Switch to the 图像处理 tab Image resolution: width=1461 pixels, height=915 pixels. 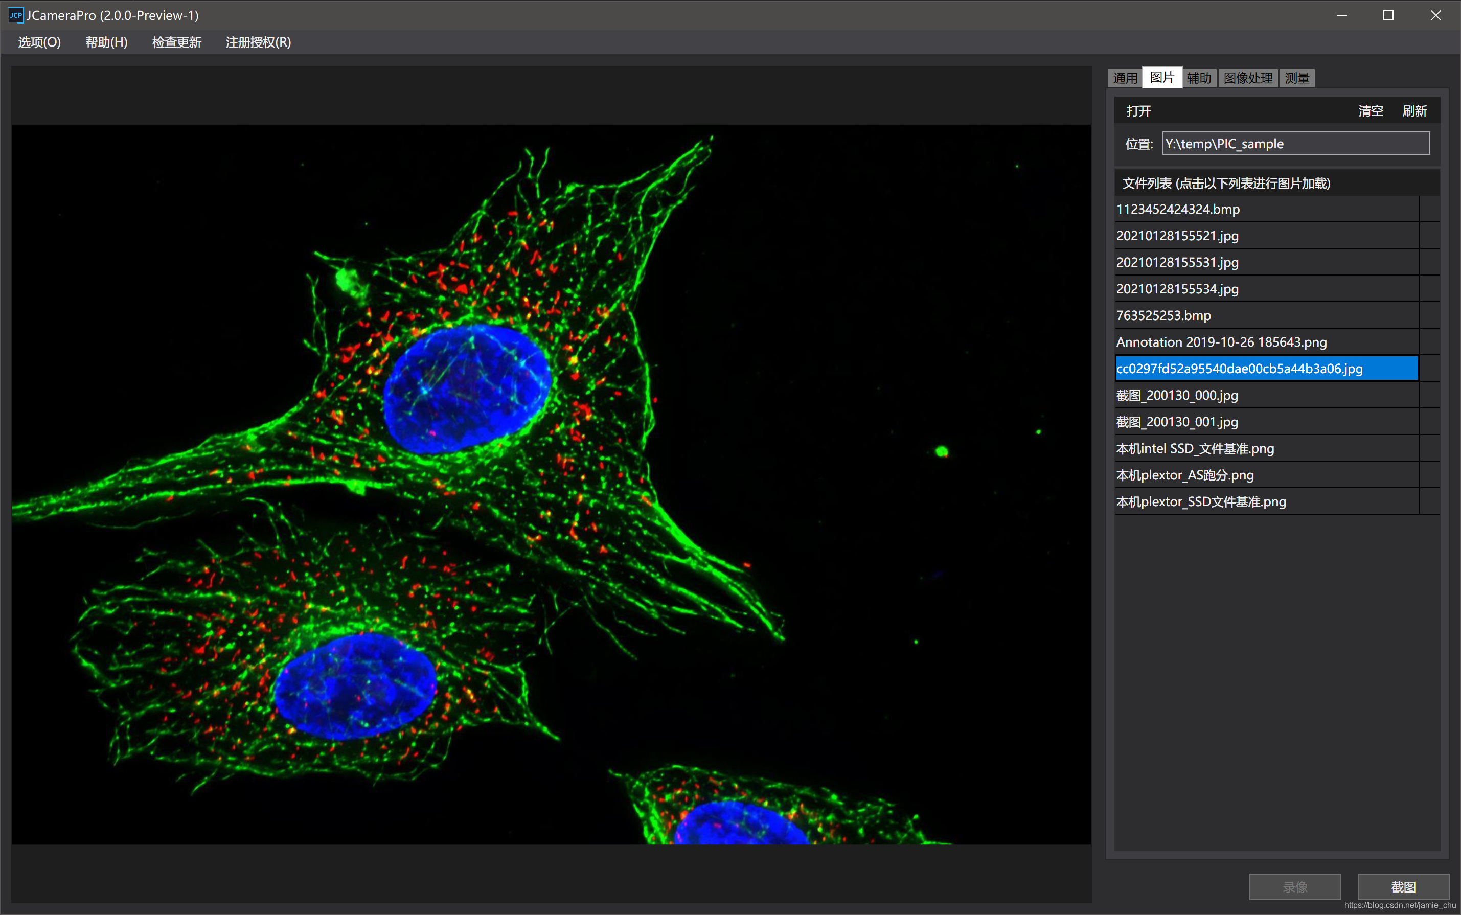tap(1247, 78)
